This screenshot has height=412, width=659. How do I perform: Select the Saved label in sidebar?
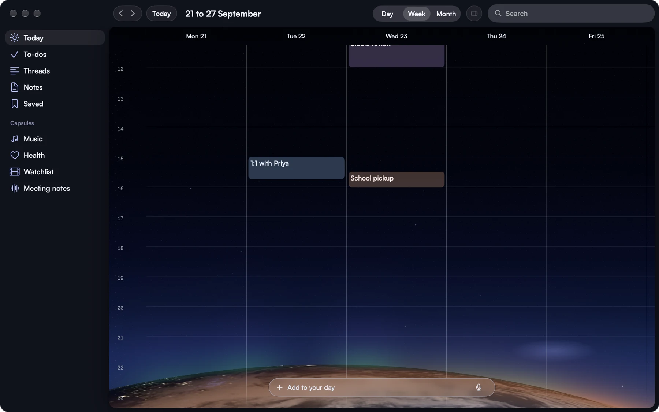click(33, 104)
